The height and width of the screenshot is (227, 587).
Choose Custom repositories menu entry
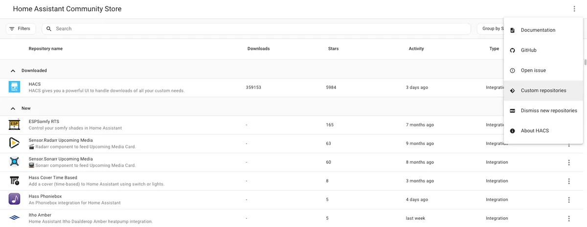[543, 91]
